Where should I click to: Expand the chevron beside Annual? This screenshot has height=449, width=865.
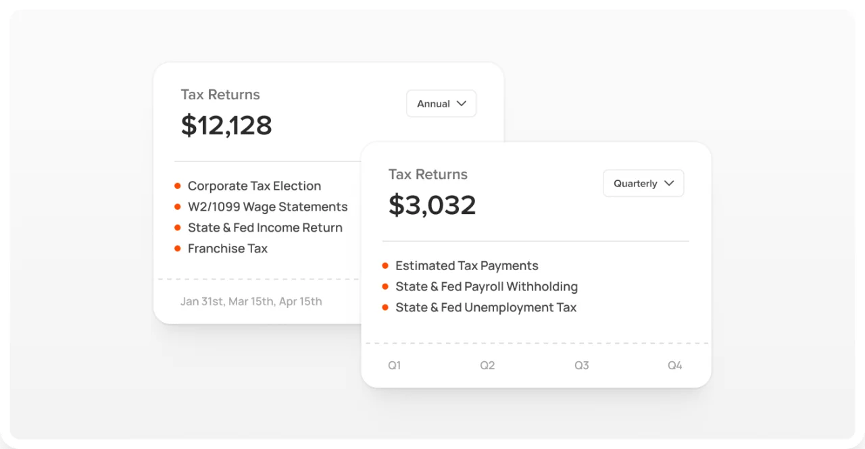[461, 103]
